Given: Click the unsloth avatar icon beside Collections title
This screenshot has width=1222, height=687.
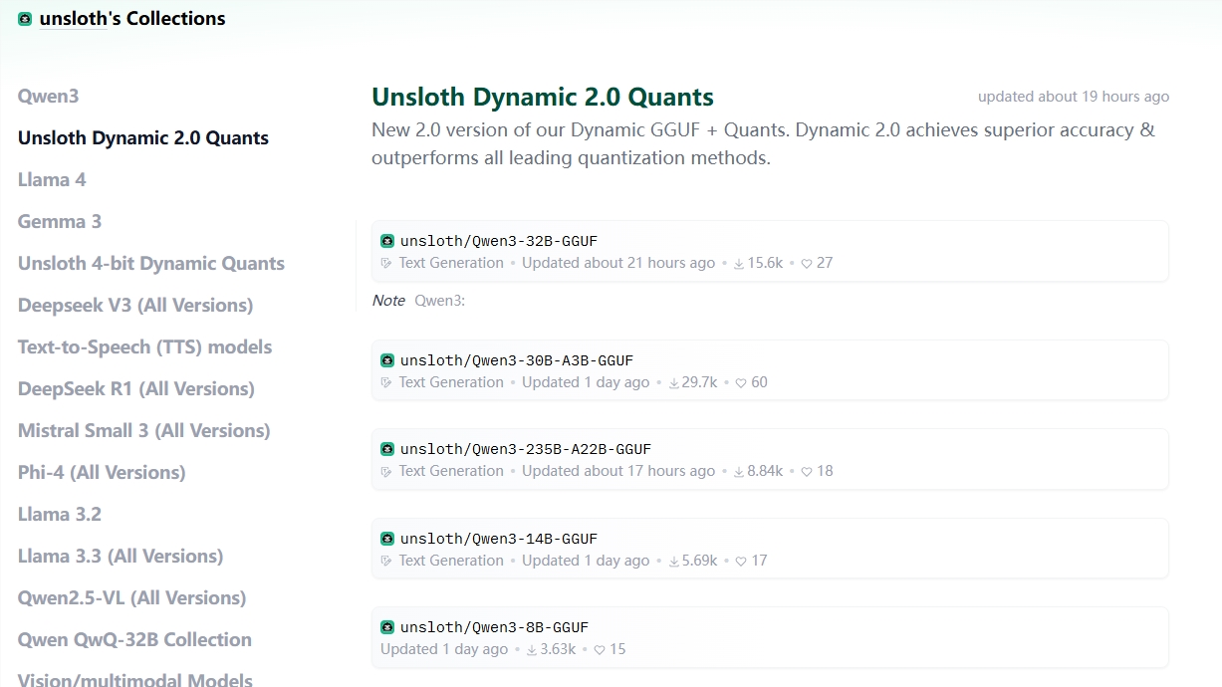Looking at the screenshot, I should click(25, 19).
